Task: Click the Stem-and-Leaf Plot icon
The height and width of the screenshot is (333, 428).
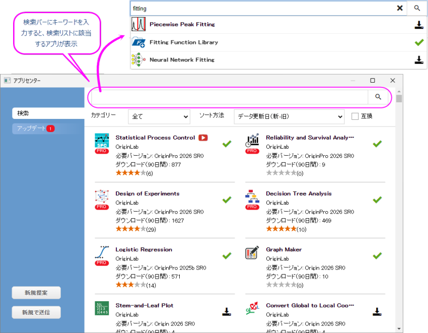Action: (102, 308)
